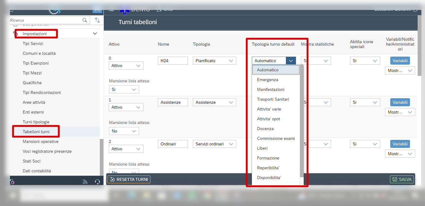Select Emergenza from the open dropdown list
Viewport: 425px width, 206px height.
click(267, 80)
